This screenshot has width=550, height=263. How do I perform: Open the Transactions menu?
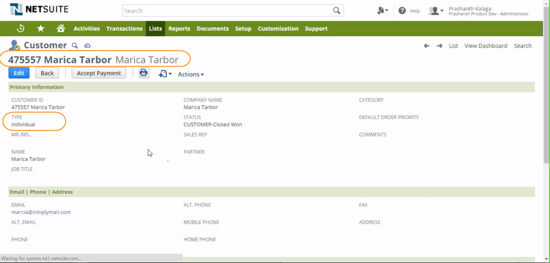point(124,29)
